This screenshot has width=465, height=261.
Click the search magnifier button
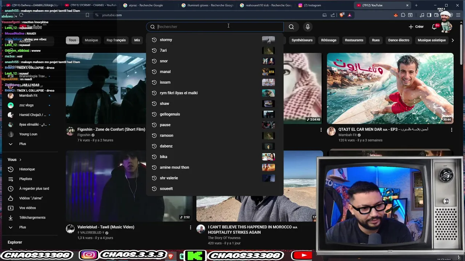[x=291, y=26]
